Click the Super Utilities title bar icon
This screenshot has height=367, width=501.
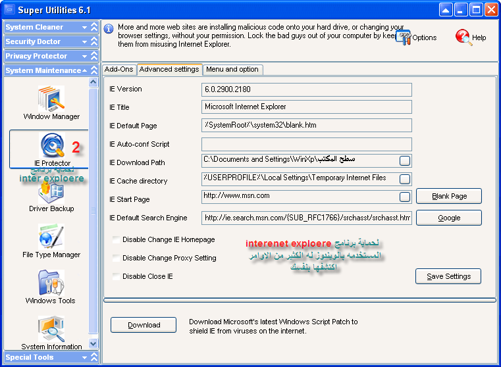tap(9, 10)
